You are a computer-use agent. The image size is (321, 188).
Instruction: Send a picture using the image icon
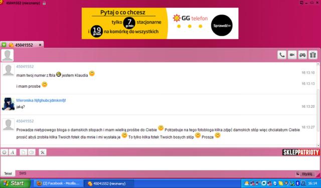click(32, 152)
